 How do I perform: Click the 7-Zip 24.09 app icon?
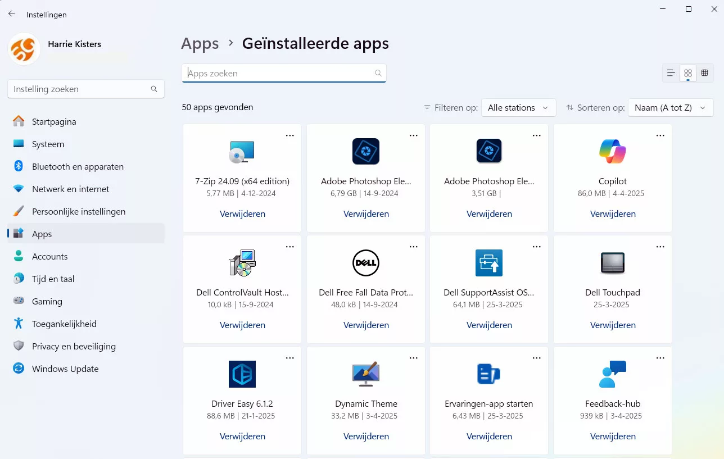coord(242,152)
